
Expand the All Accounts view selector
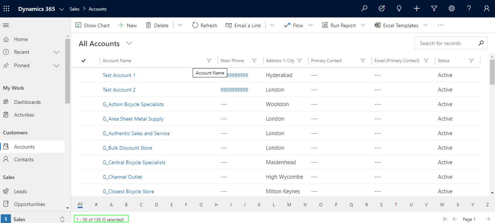pyautogui.click(x=129, y=43)
